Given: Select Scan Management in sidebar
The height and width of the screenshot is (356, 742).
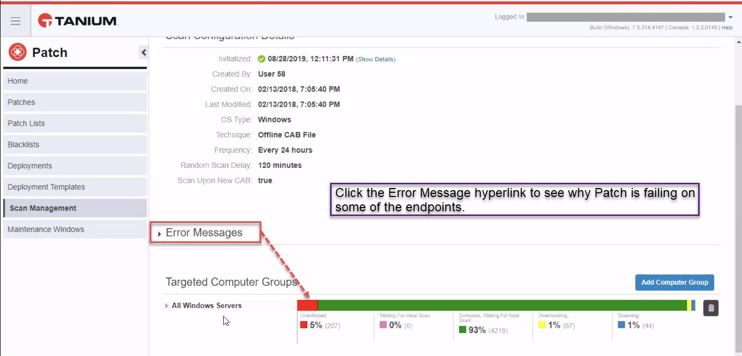Looking at the screenshot, I should (x=75, y=208).
